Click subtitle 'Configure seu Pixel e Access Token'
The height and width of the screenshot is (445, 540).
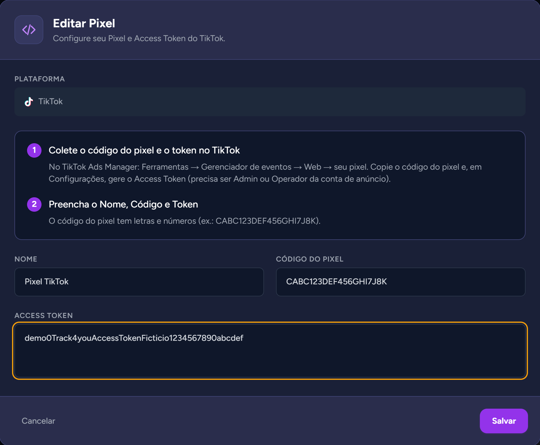coord(139,38)
